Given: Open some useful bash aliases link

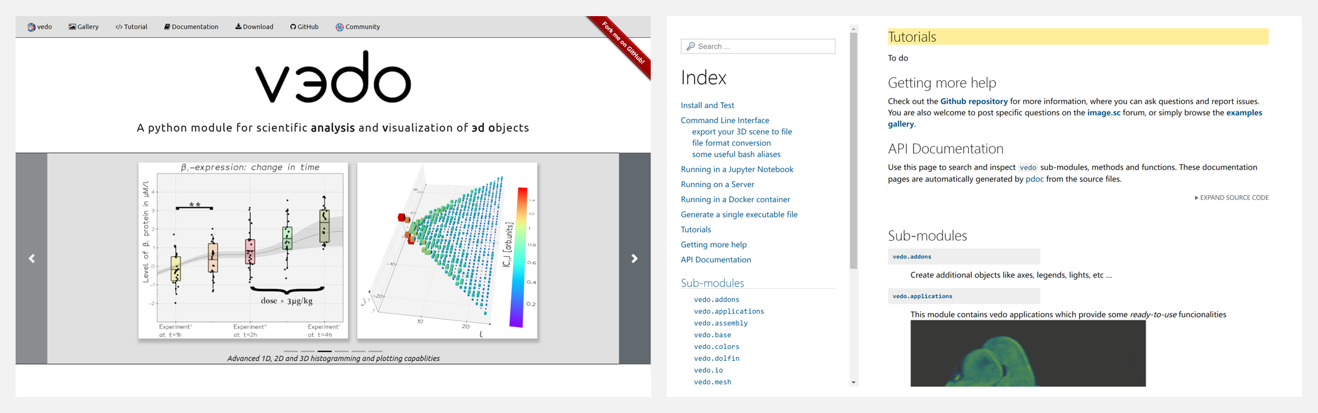Looking at the screenshot, I should pos(736,154).
